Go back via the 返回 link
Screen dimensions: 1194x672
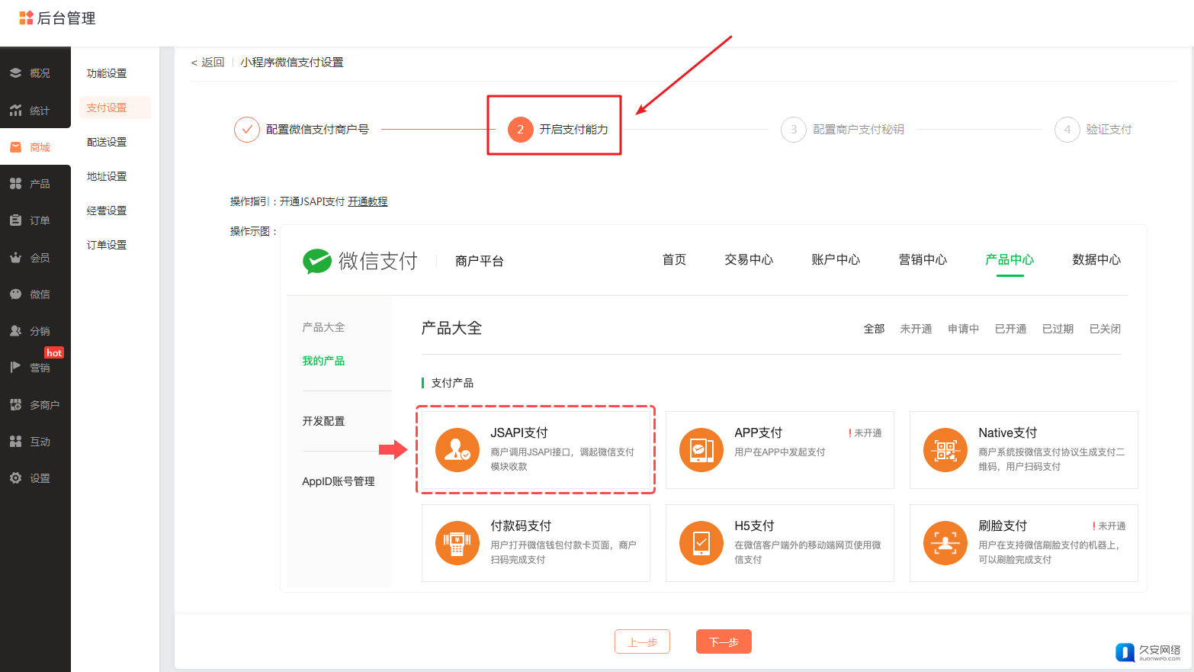pos(207,63)
